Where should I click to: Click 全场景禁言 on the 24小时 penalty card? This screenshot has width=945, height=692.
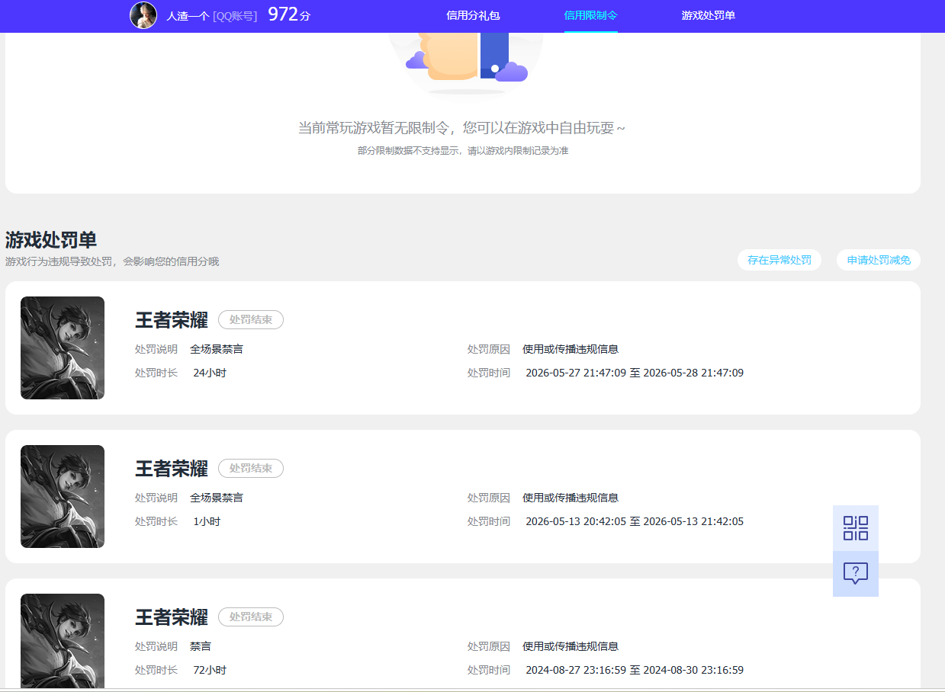217,349
